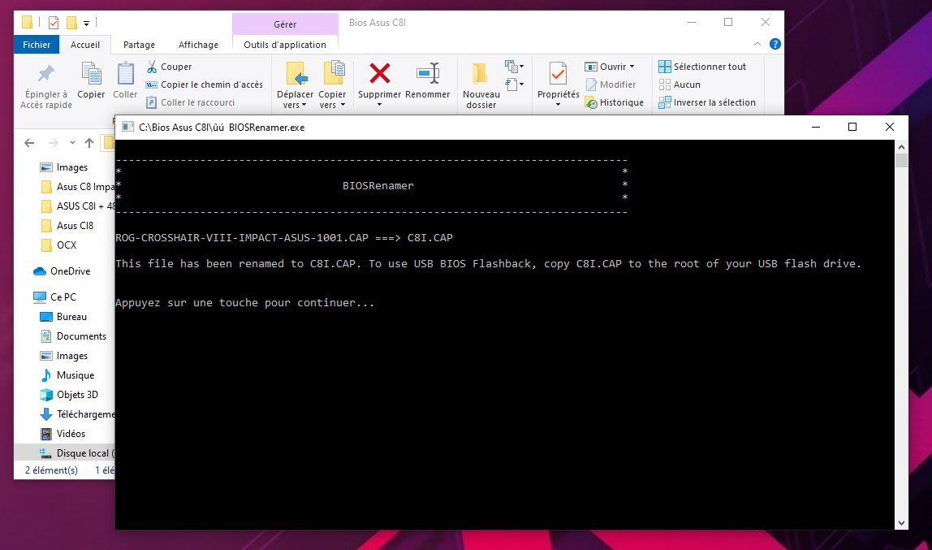Open the ribbon help question mark icon

(x=775, y=44)
